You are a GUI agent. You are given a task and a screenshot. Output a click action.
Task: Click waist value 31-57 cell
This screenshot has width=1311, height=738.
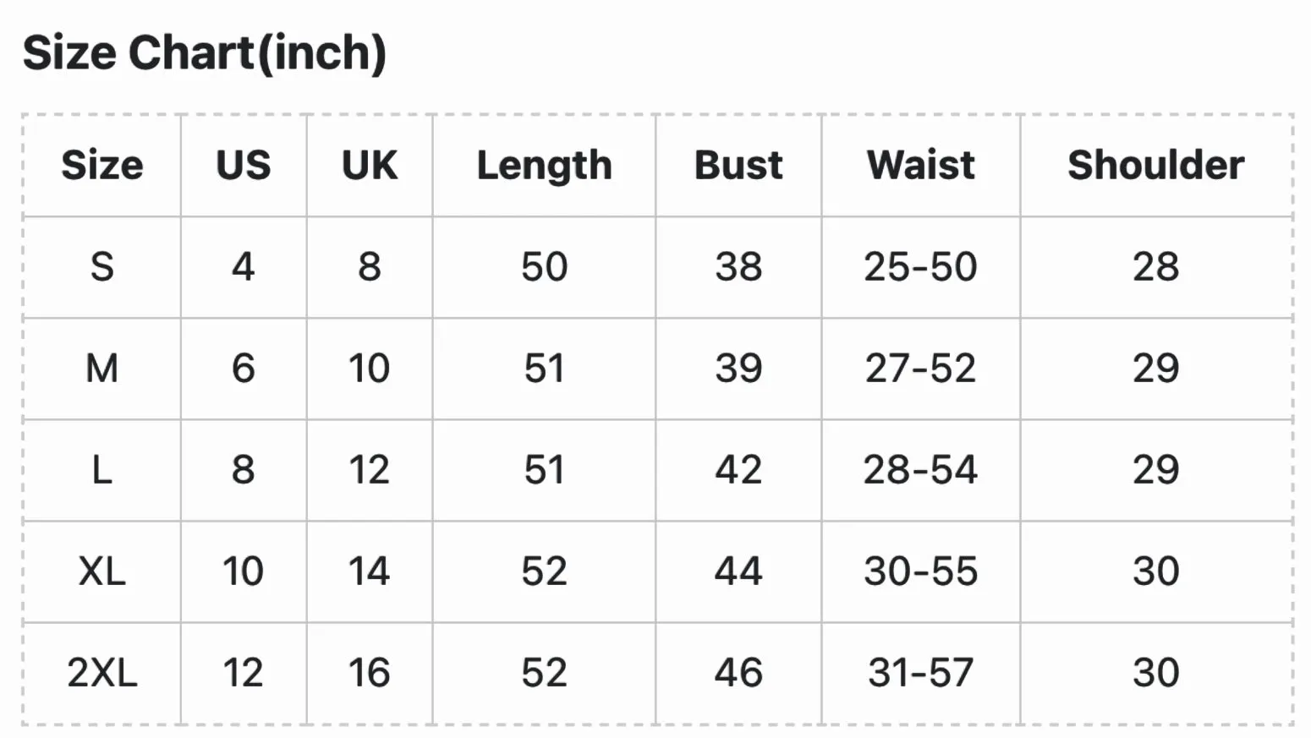tap(921, 673)
